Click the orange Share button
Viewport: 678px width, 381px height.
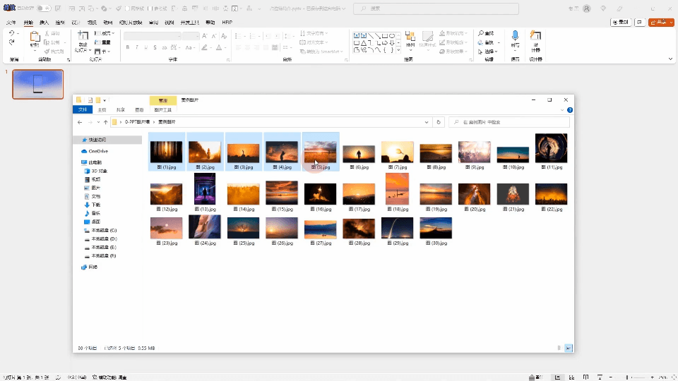click(661, 22)
